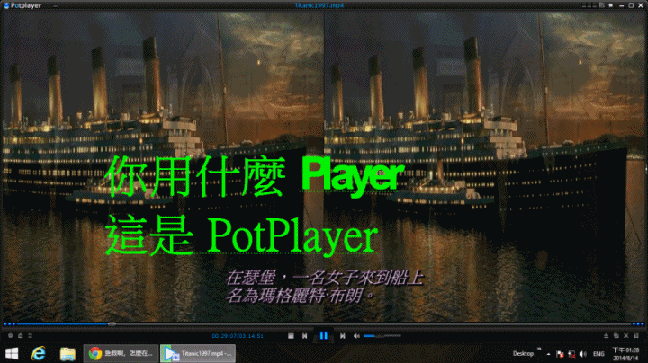
Task: Open the network status tray icon
Action: pos(571,354)
